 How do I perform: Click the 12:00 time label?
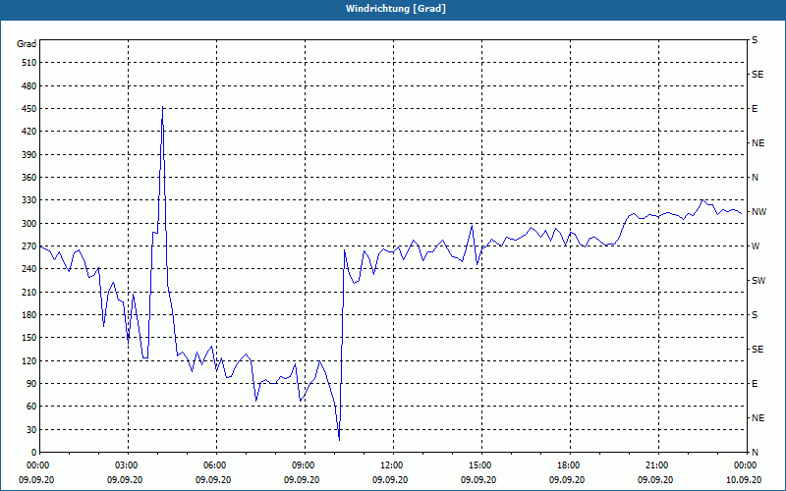[x=391, y=465]
